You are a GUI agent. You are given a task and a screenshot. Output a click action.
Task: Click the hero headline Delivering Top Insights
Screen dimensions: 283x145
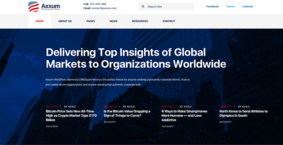136,58
